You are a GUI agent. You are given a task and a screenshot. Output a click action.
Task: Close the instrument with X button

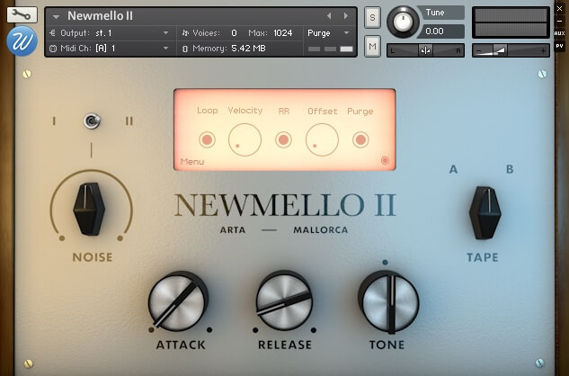(x=559, y=9)
